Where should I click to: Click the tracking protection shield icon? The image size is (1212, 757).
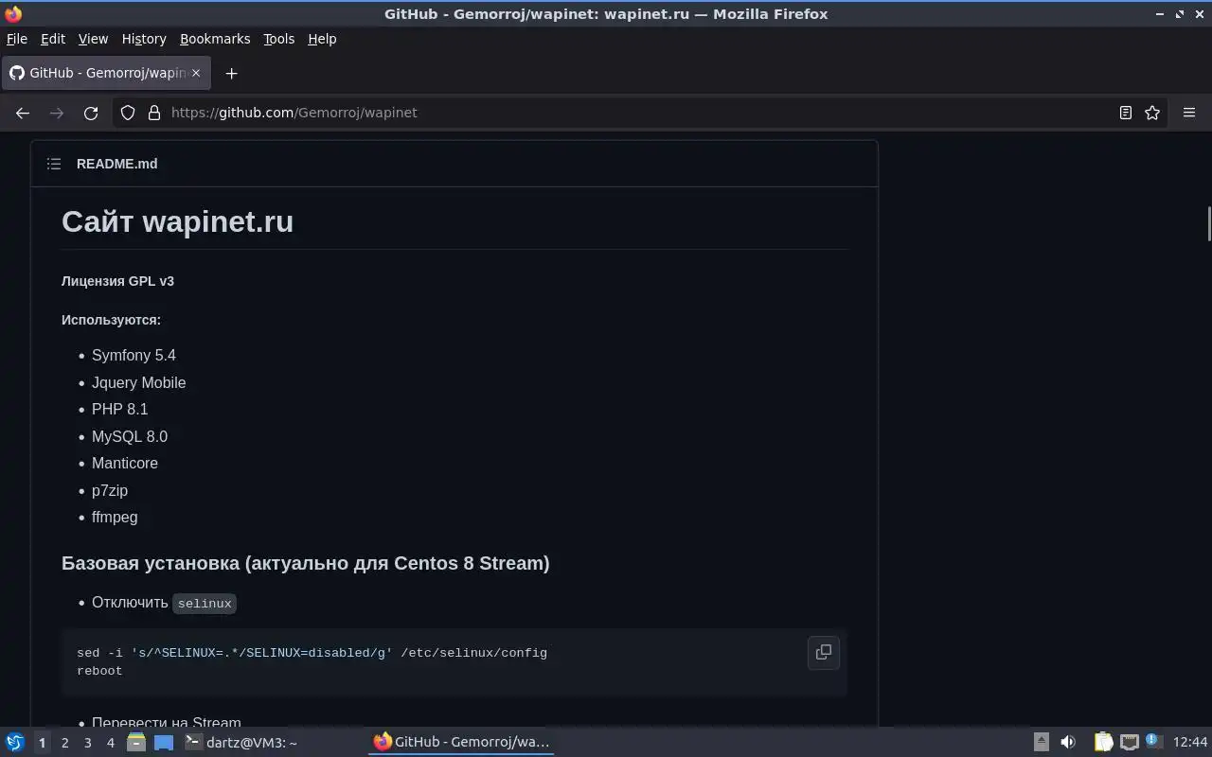click(128, 113)
